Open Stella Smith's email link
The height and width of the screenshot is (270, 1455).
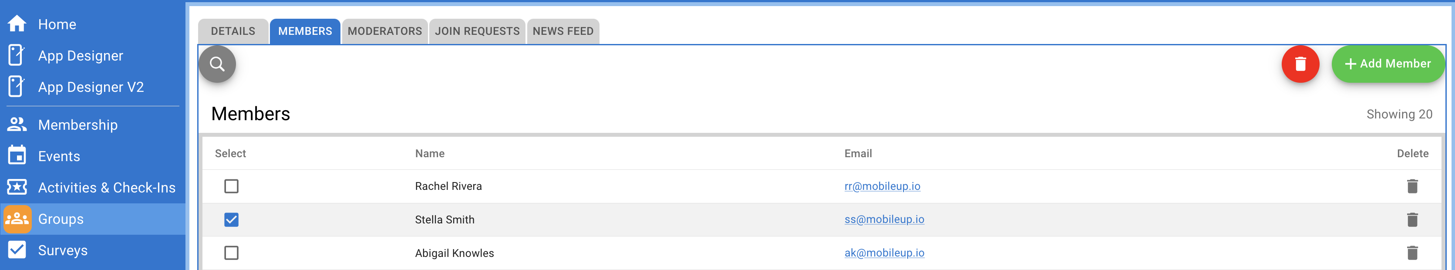click(885, 219)
